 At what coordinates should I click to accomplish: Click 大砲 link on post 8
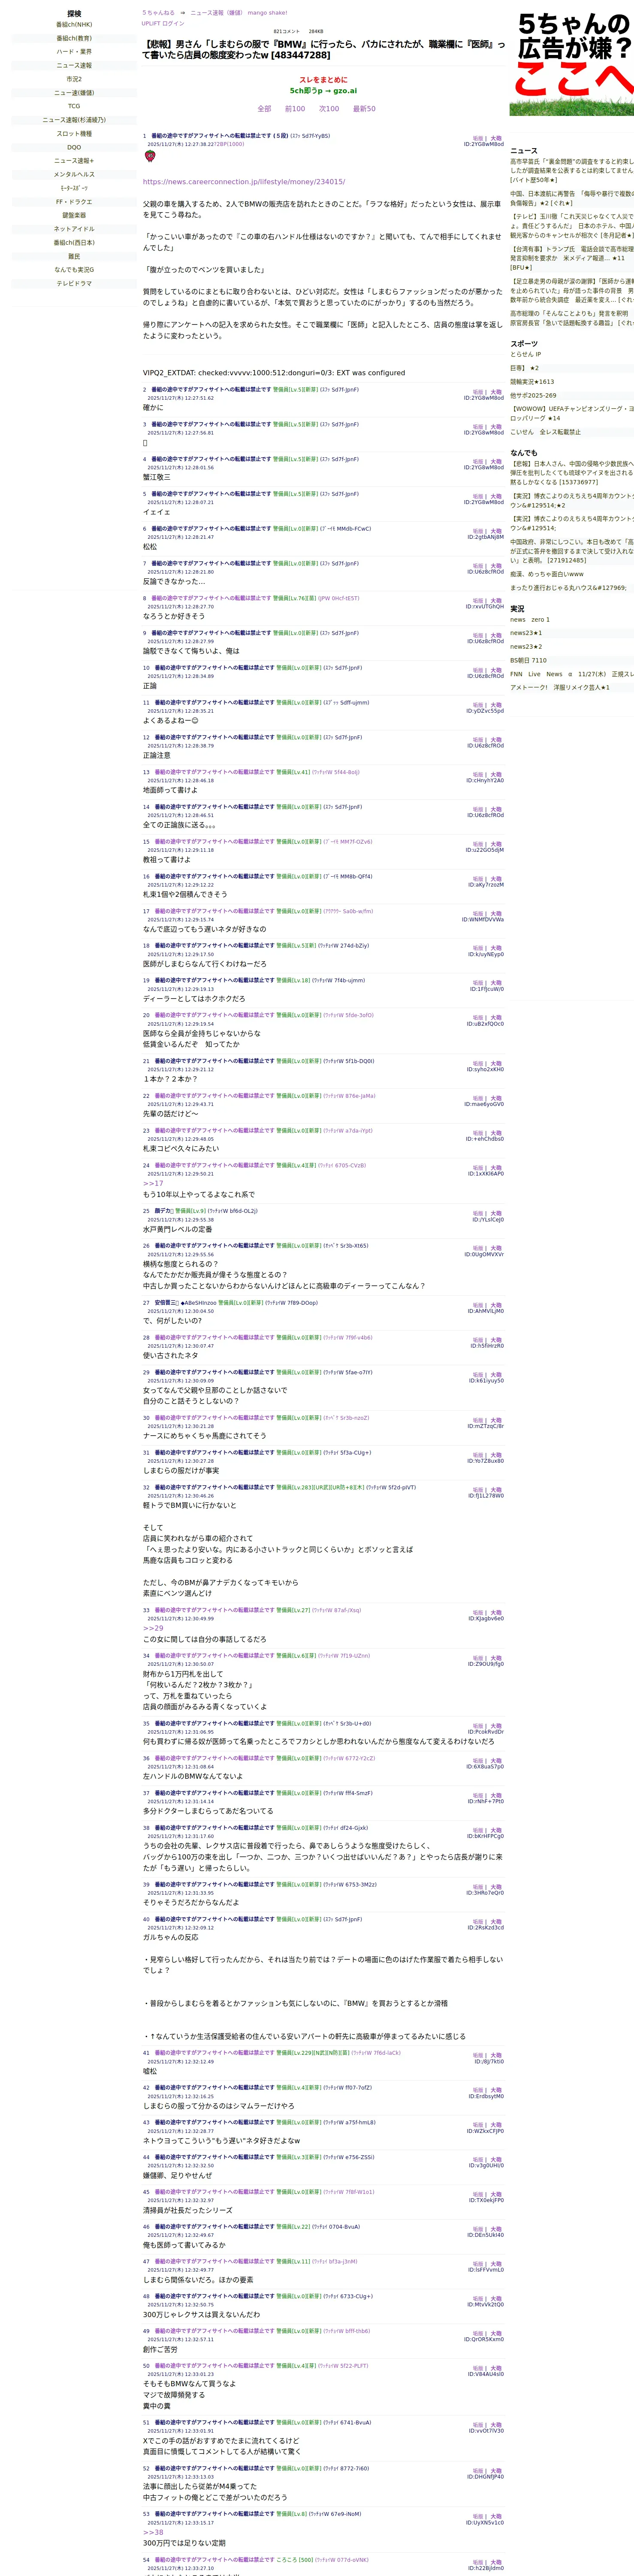pos(496,601)
